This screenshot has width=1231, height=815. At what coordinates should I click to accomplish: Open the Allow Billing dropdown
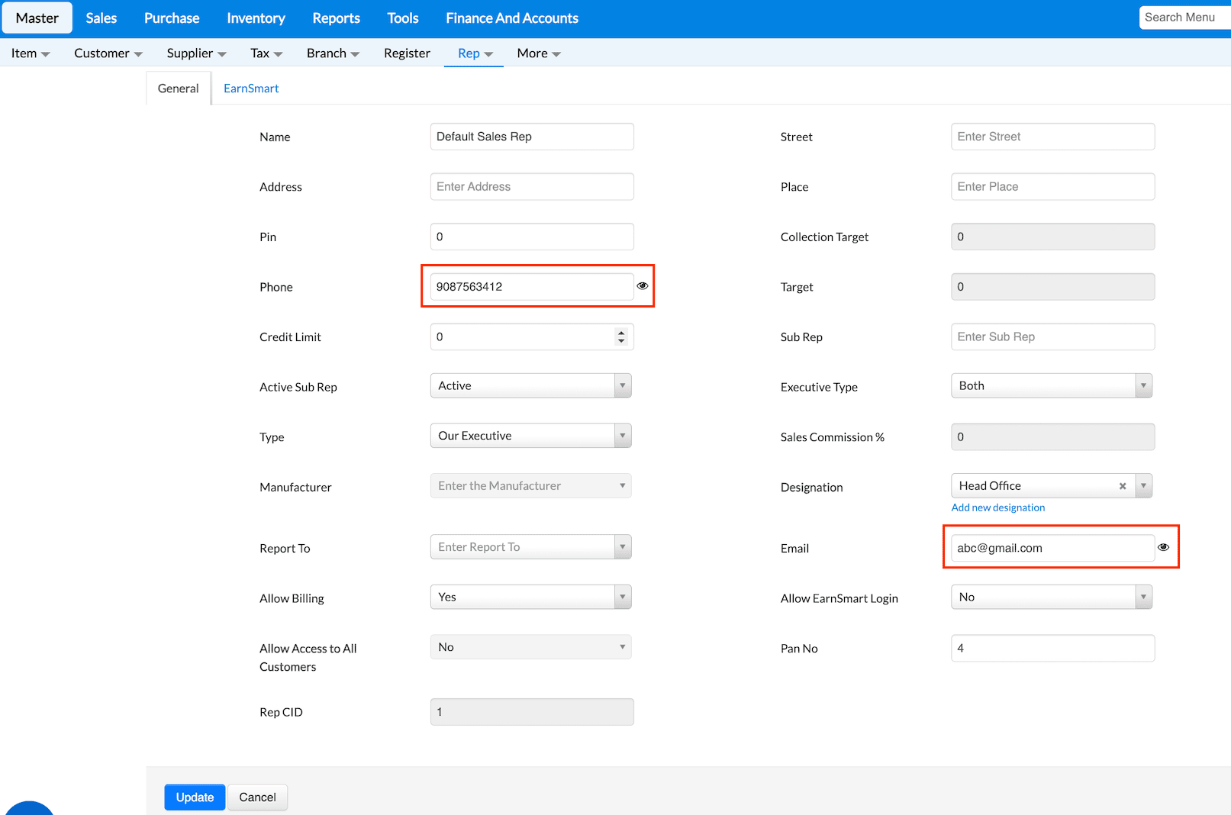[x=530, y=598]
